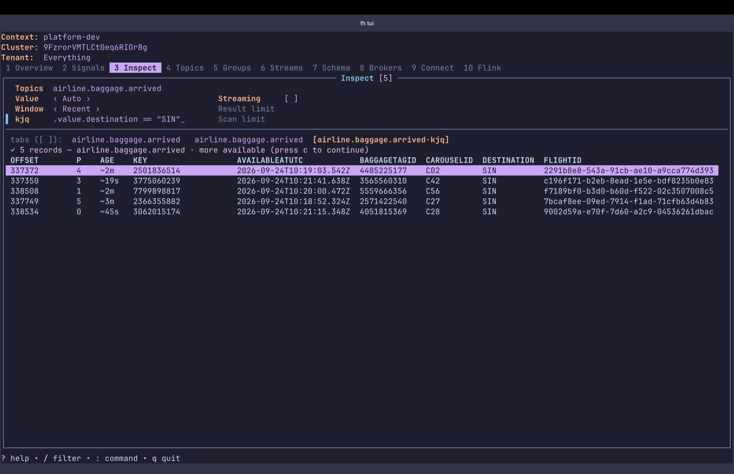Image resolution: width=734 pixels, height=474 pixels.
Task: Click the Cluster ID 9FzrorVMTLCt0eq6RIOr8g
Action: click(x=95, y=47)
